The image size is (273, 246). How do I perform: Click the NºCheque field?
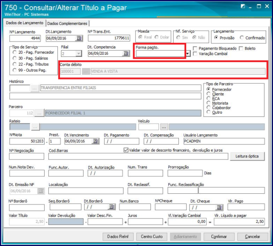point(170,207)
